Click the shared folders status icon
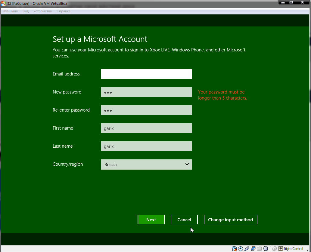This screenshot has width=311, height=252. tap(259, 249)
